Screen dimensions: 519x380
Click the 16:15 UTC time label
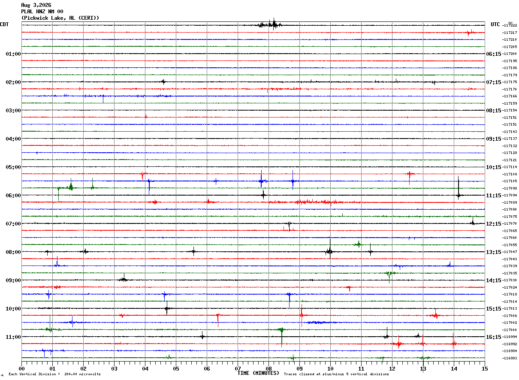tap(493, 337)
